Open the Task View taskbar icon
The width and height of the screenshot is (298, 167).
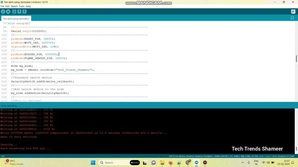click(x=145, y=163)
